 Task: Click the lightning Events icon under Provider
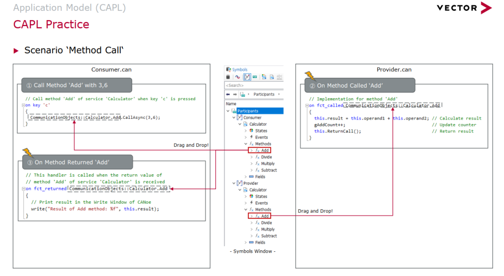coord(252,203)
